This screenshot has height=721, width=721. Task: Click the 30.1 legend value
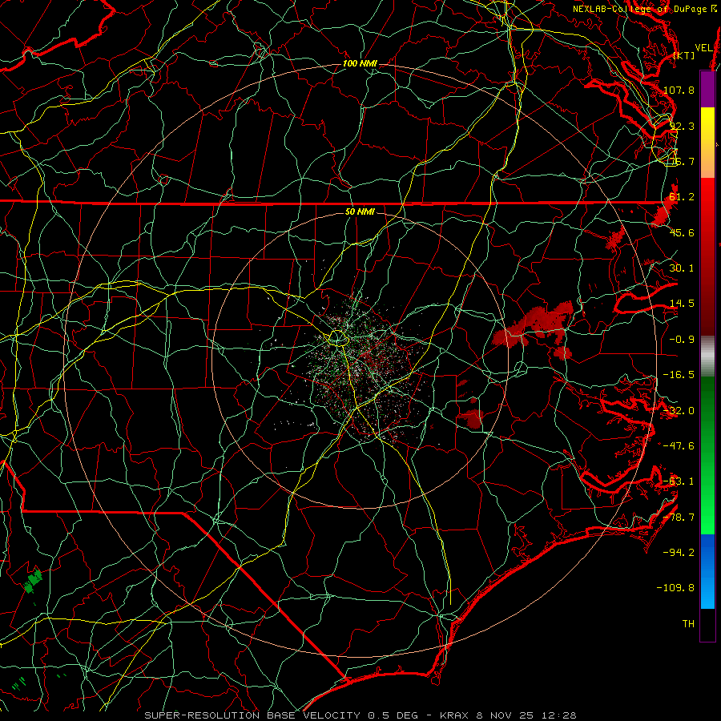682,268
